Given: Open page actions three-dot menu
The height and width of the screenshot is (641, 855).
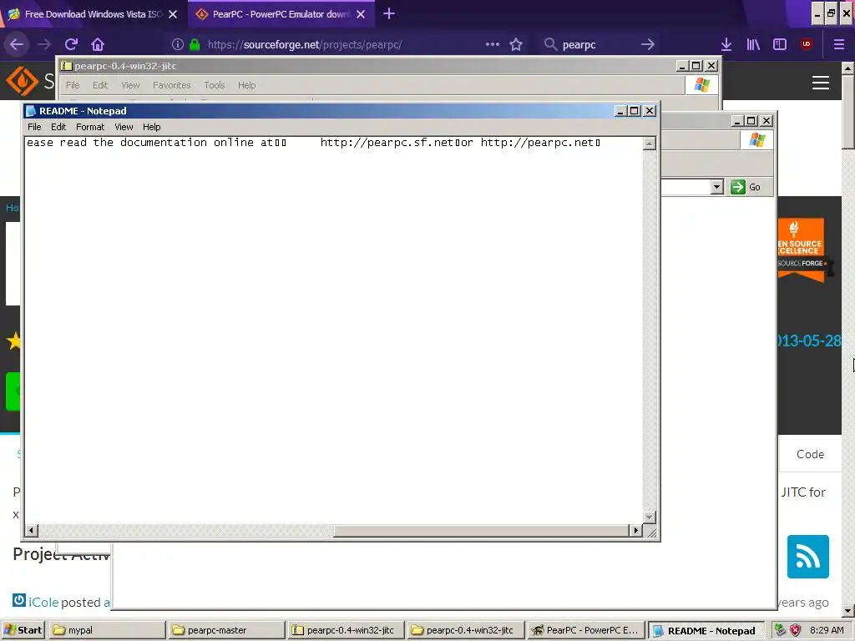Looking at the screenshot, I should click(493, 44).
